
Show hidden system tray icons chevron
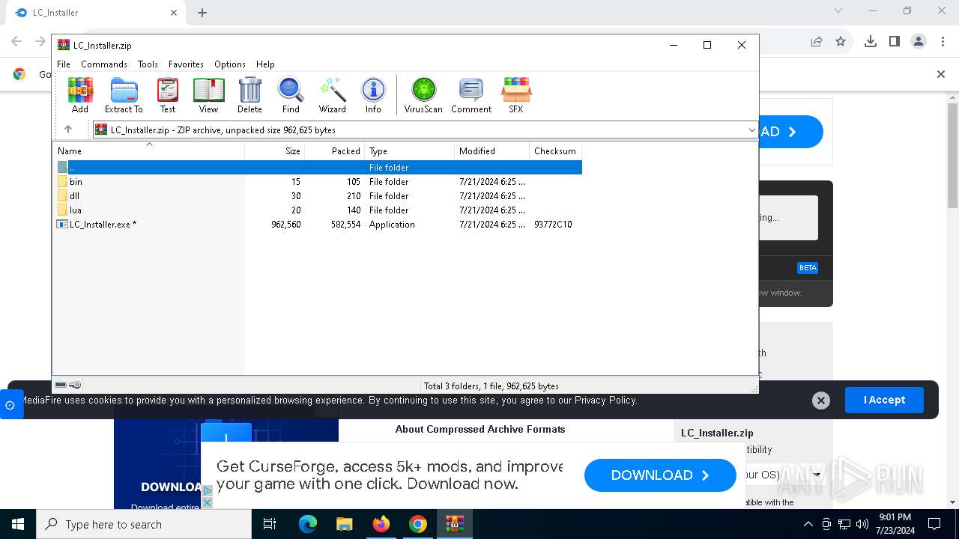pyautogui.click(x=808, y=524)
